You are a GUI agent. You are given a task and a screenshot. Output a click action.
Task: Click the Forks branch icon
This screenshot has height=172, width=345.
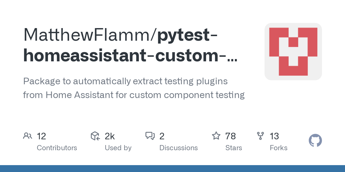click(x=260, y=136)
